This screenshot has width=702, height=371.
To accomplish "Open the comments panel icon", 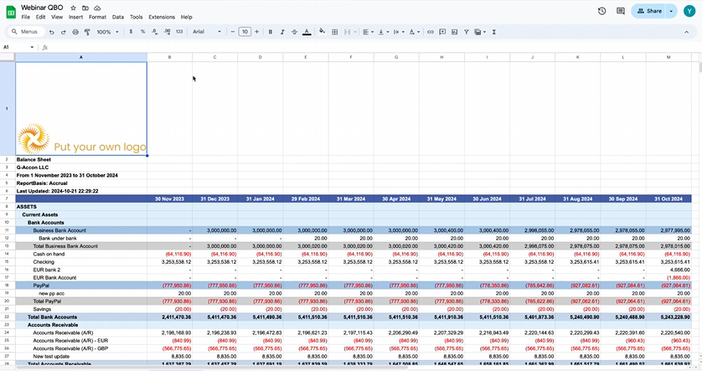I will pyautogui.click(x=621, y=11).
